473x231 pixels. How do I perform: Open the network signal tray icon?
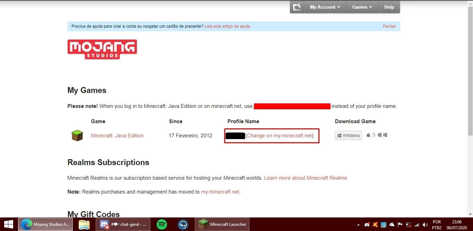[417, 225]
